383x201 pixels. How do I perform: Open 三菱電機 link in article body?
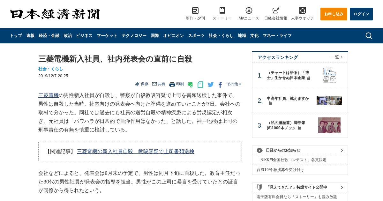(x=49, y=95)
